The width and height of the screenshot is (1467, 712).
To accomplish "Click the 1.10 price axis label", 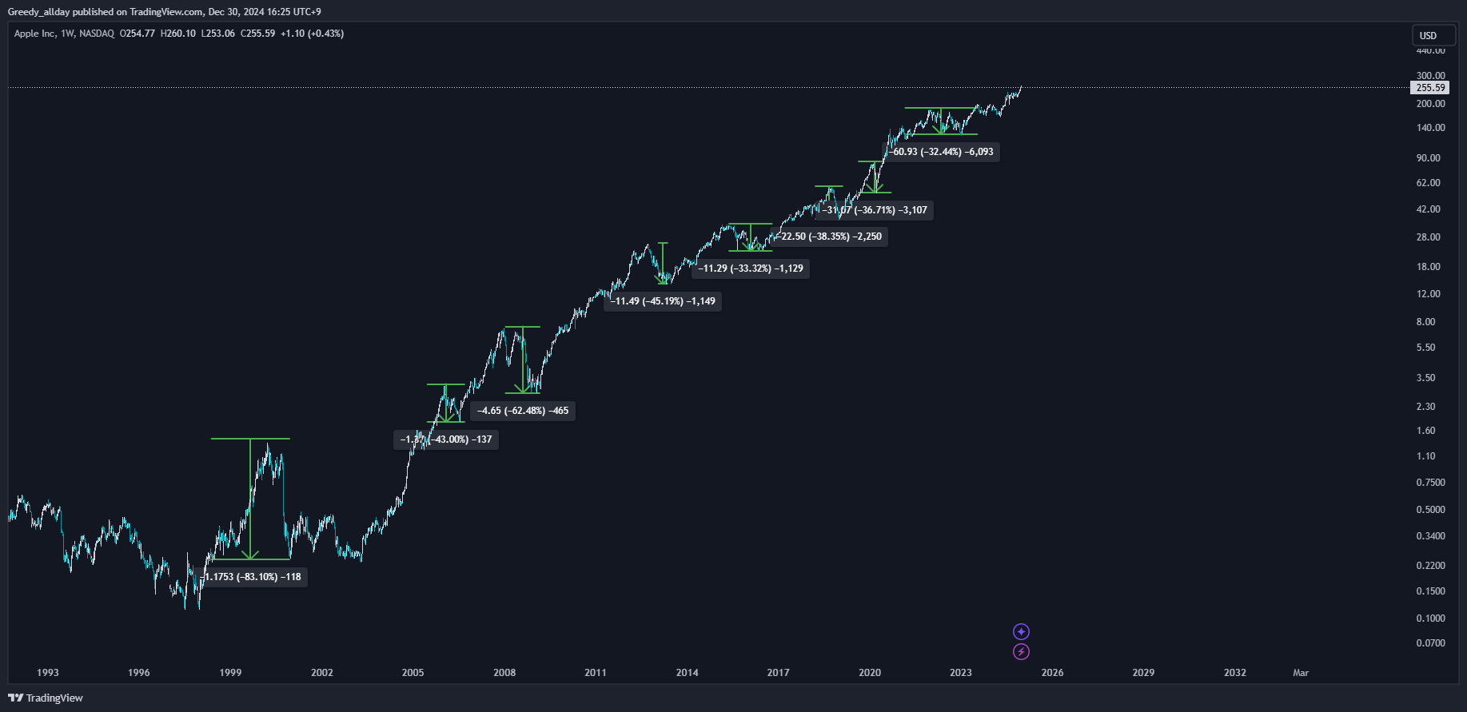I will (1425, 456).
